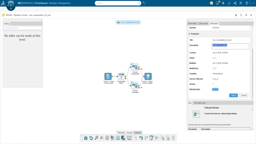Open the 3D compass button

point(11,5)
